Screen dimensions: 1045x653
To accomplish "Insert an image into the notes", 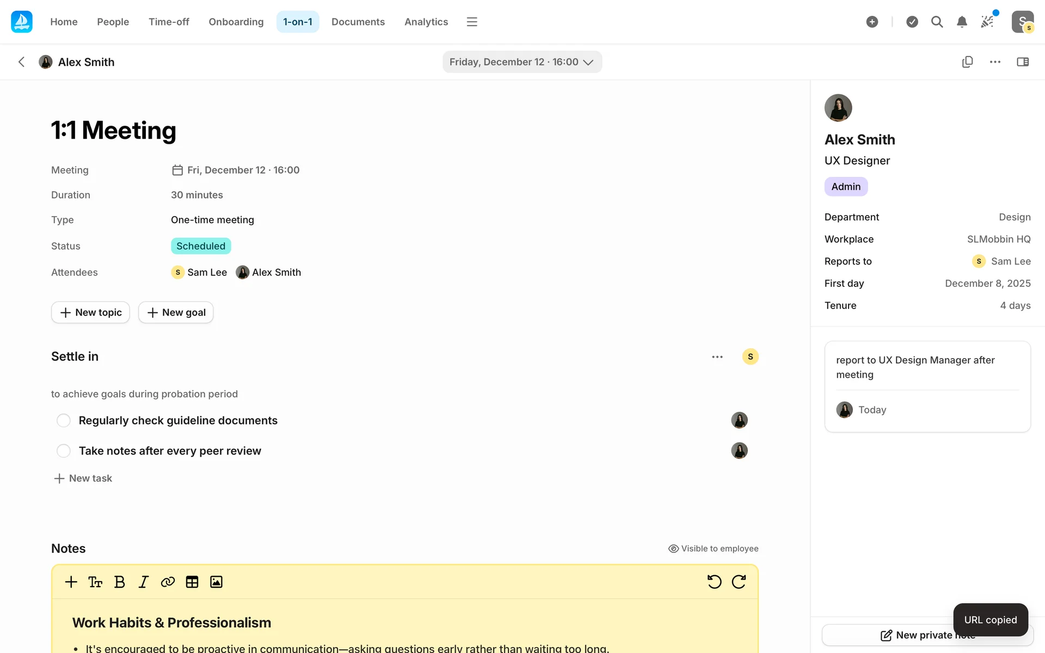I will [216, 582].
